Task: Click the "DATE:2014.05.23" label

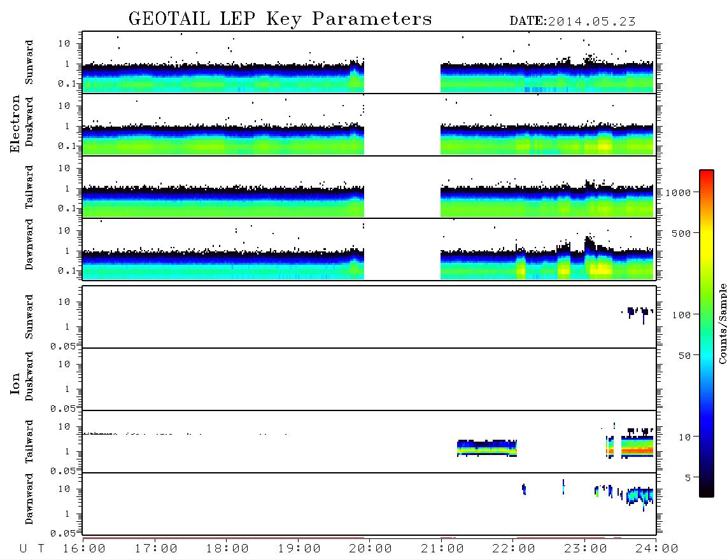Action: [572, 22]
